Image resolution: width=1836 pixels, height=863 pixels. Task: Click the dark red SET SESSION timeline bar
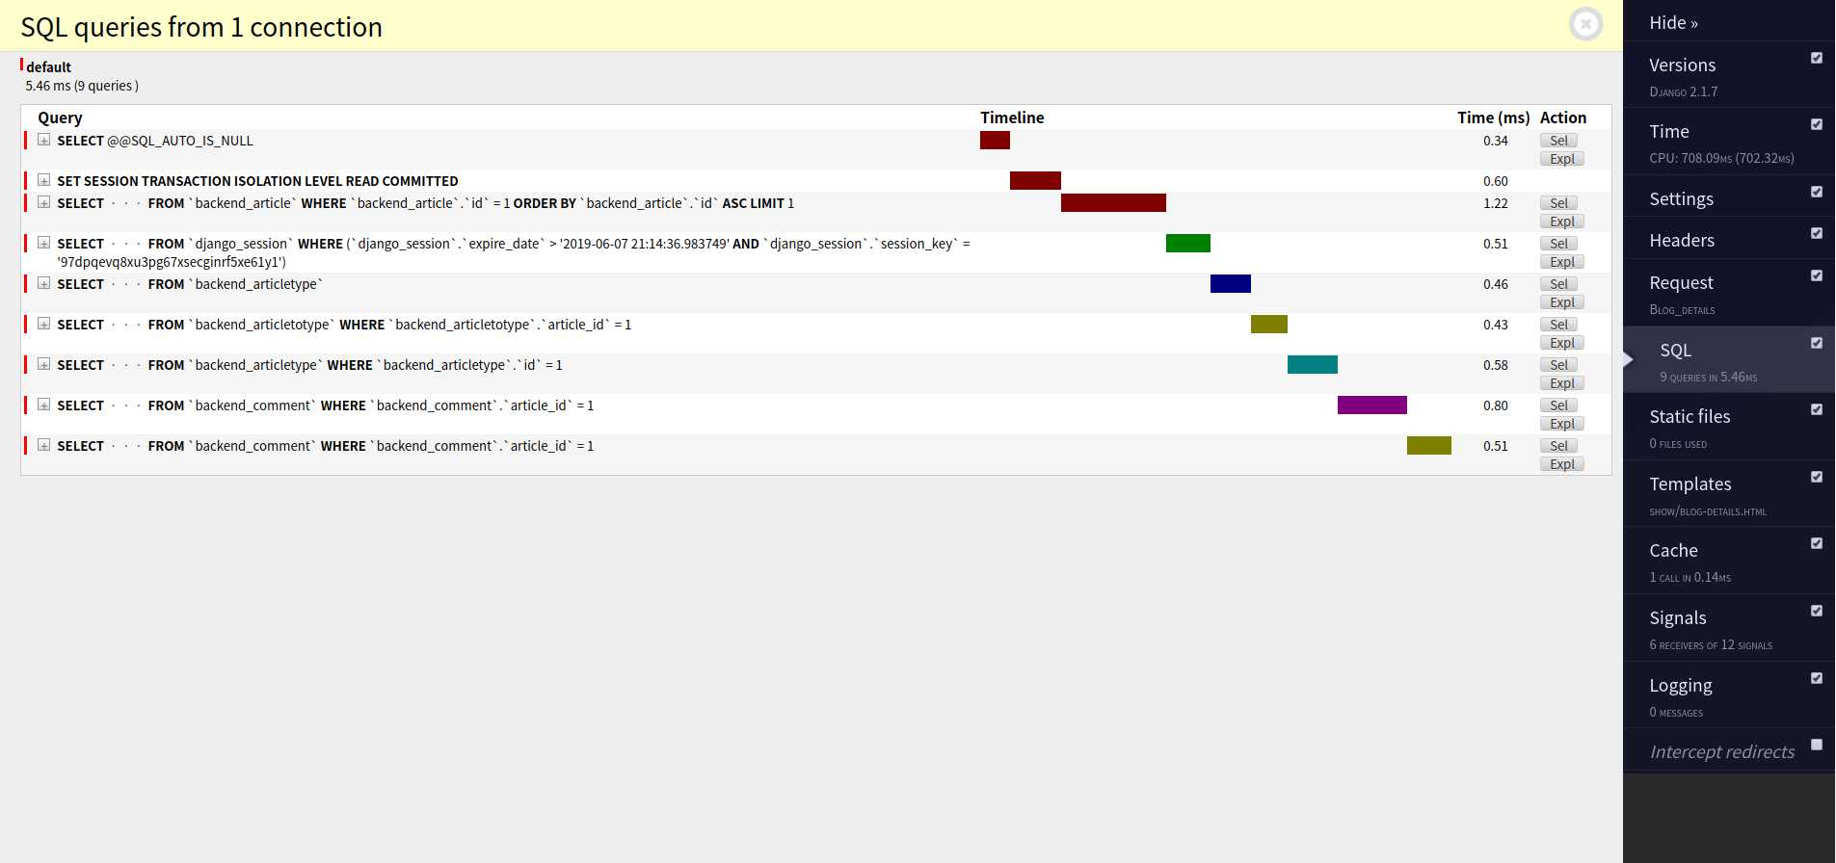(1035, 180)
